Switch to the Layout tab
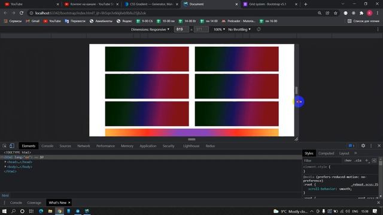383x215 pixels. click(344, 153)
